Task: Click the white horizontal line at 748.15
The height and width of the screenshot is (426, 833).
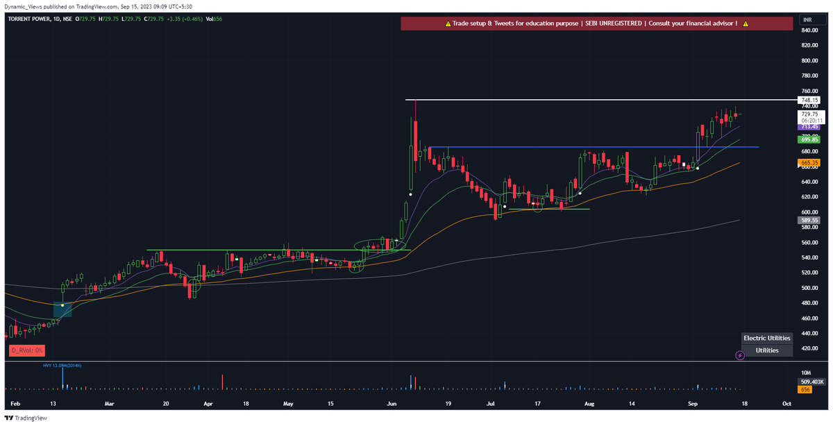Action: coord(600,101)
